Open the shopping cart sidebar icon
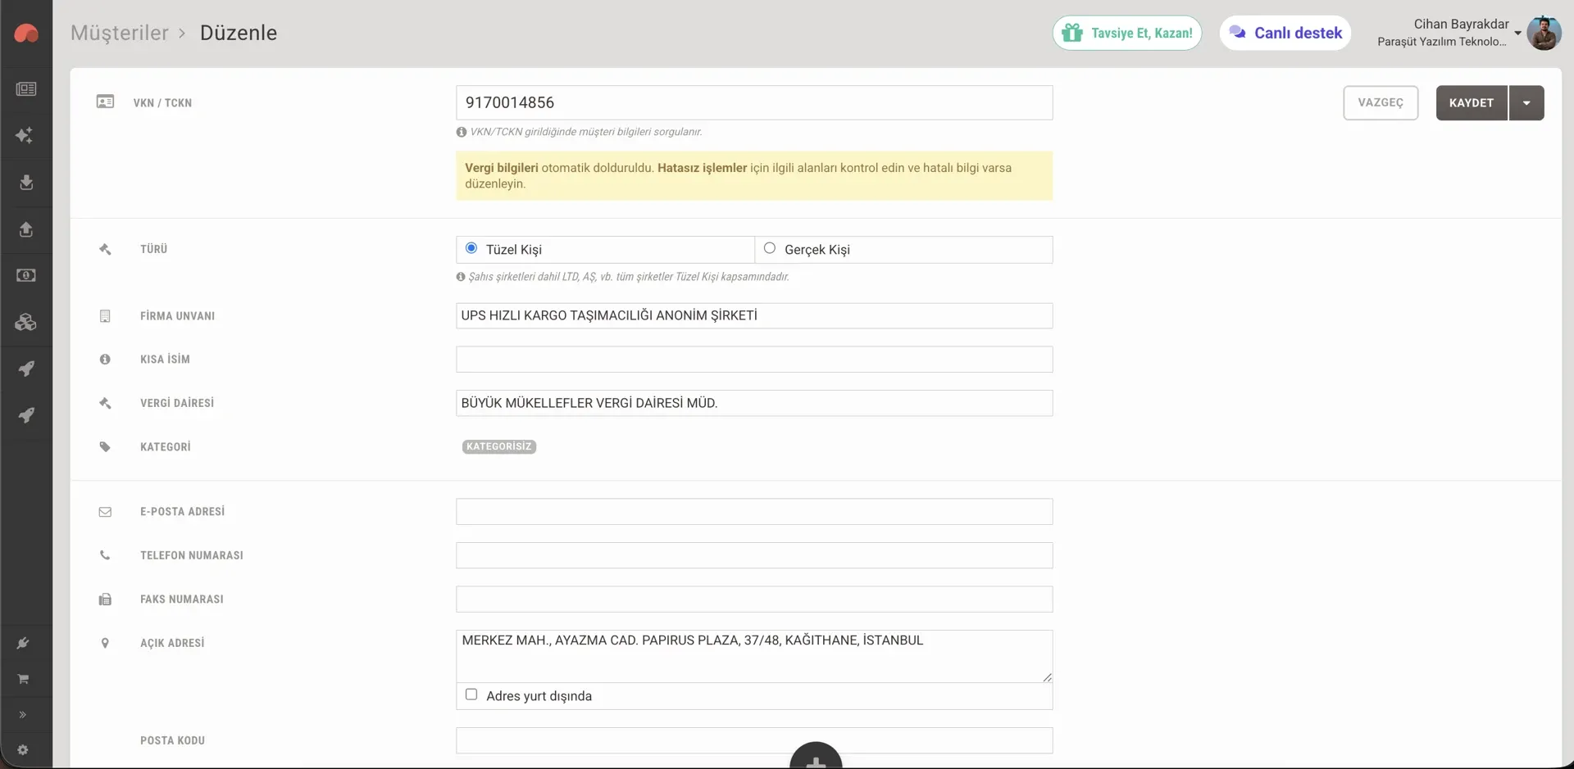The width and height of the screenshot is (1574, 769). coord(23,679)
